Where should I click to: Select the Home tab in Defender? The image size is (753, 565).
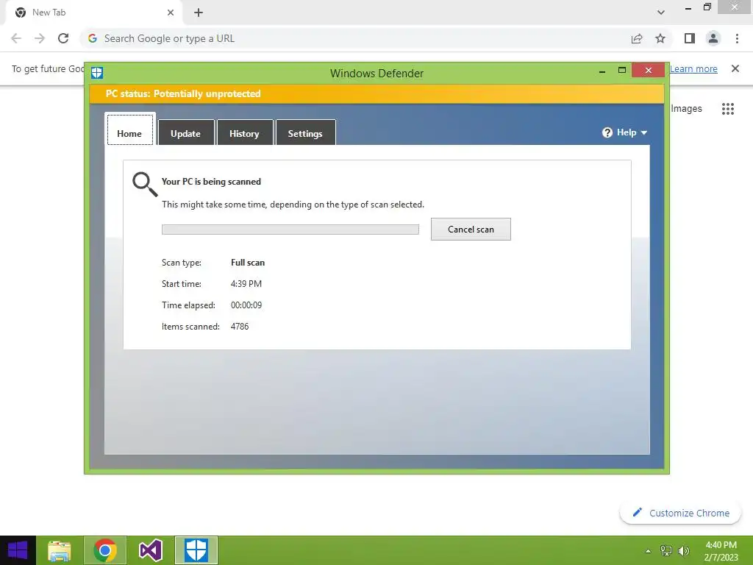point(129,129)
